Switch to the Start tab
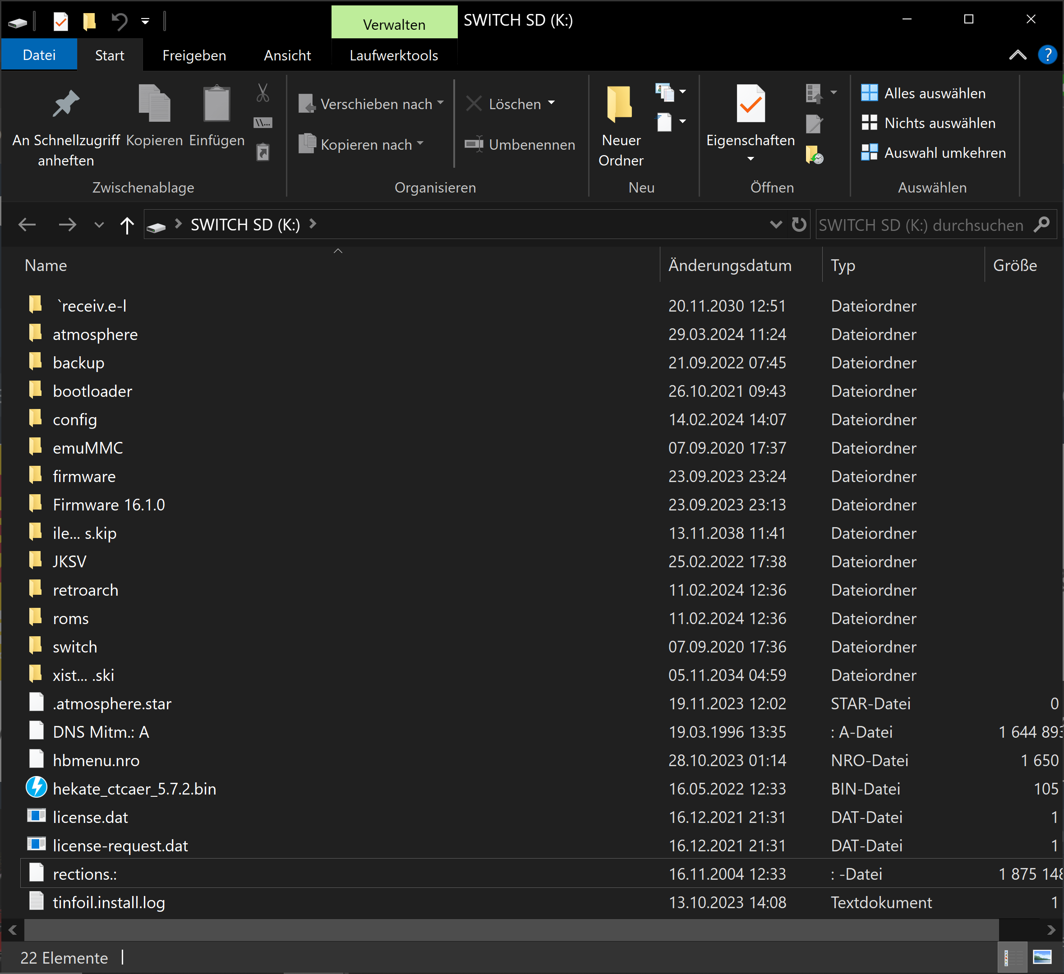This screenshot has width=1064, height=974. (110, 55)
